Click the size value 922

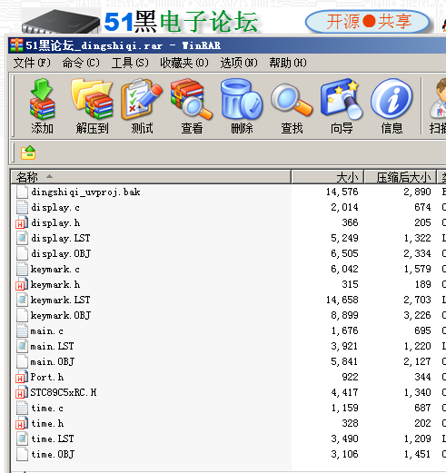tap(351, 377)
